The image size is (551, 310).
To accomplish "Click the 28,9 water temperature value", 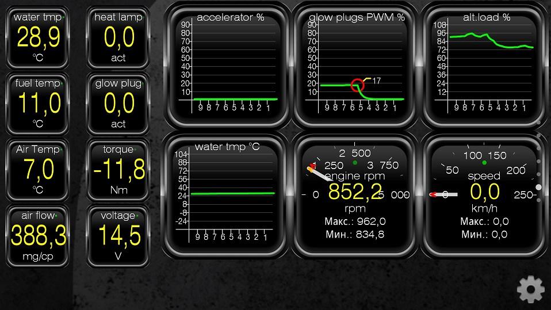I will (39, 37).
